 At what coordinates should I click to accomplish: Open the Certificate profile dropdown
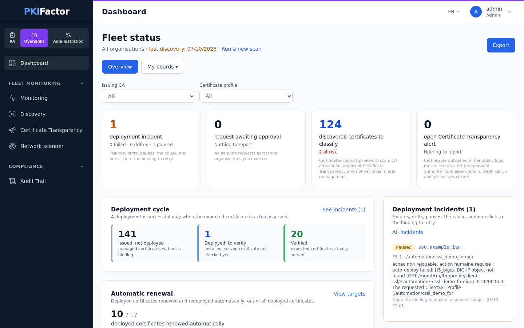point(246,96)
